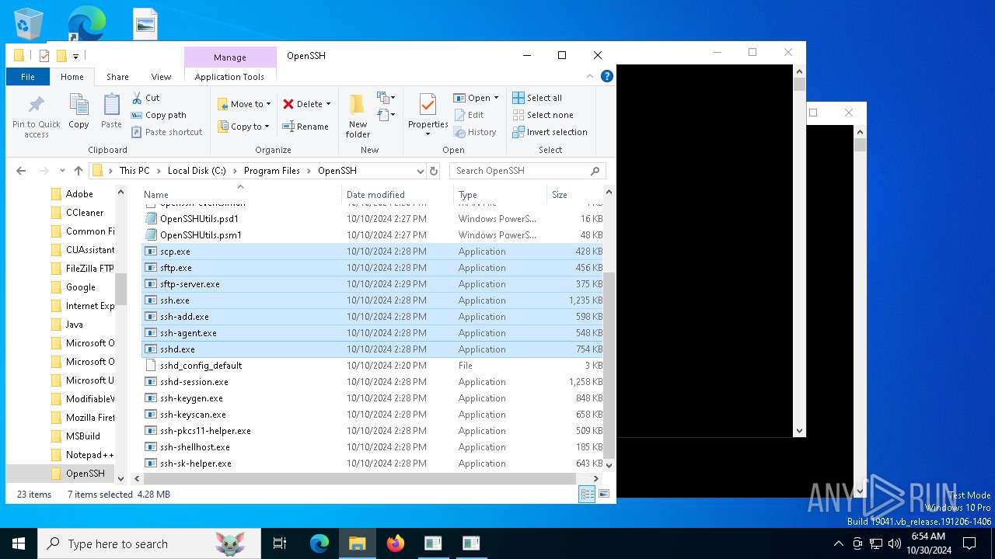Click Copy path in Clipboard group
Viewport: 995px width, 559px height.
click(x=159, y=115)
